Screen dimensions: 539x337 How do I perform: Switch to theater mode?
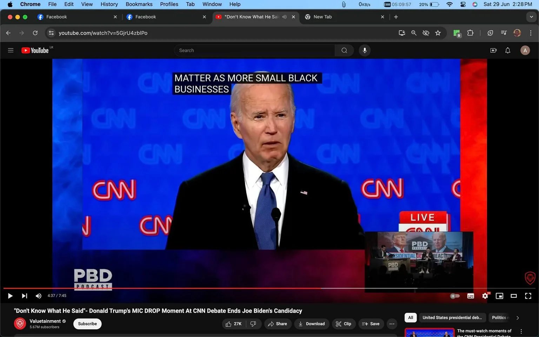[x=514, y=296]
